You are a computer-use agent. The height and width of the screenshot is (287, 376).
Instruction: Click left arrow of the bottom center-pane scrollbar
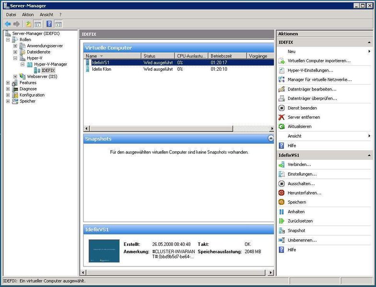click(x=83, y=273)
